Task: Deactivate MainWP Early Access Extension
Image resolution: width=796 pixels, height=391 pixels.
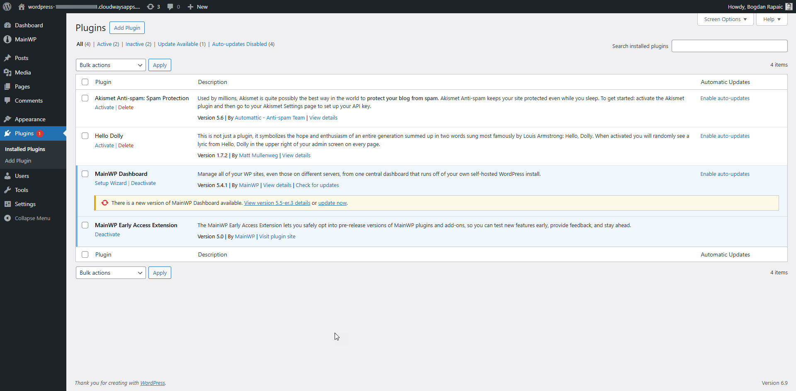Action: [x=107, y=235]
